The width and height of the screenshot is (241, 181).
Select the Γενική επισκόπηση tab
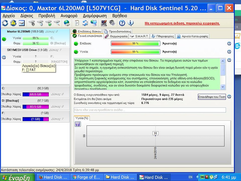[x=87, y=36]
